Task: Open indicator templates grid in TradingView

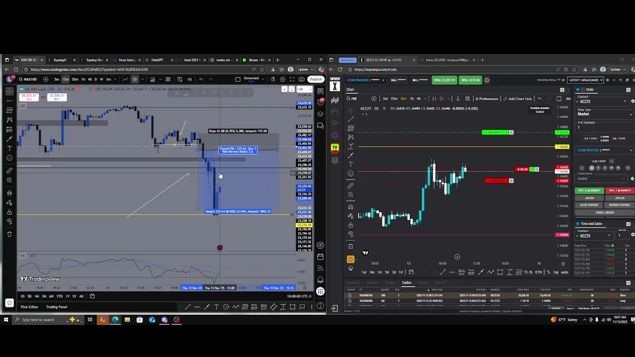Action: [168, 79]
